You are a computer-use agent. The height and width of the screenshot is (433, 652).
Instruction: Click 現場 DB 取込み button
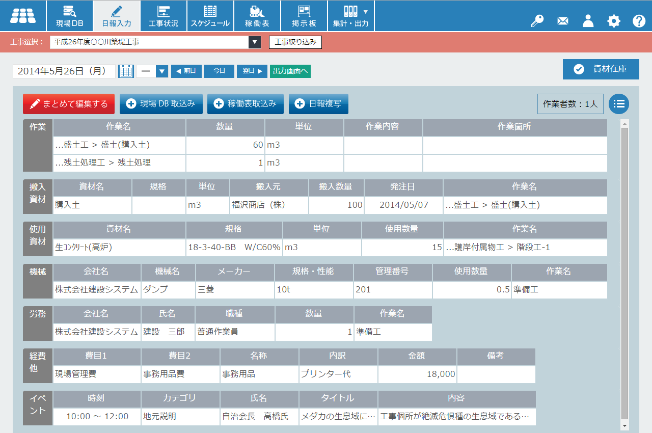pyautogui.click(x=161, y=104)
